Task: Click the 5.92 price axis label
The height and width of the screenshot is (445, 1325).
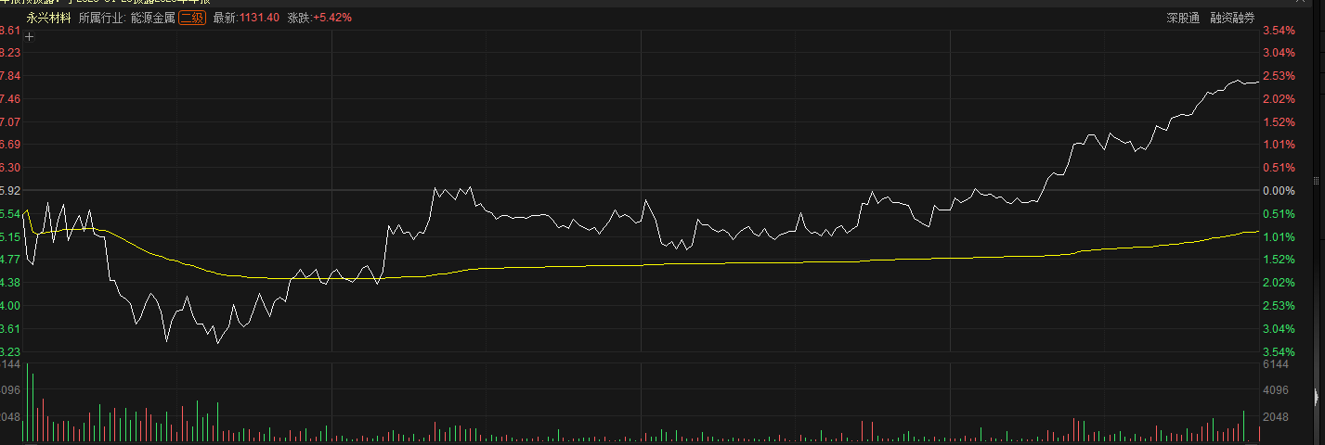Action: [10, 191]
